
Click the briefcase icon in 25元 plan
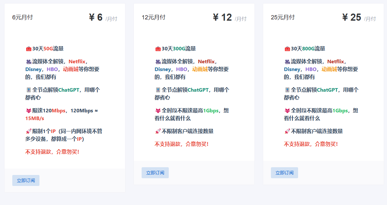click(x=287, y=49)
